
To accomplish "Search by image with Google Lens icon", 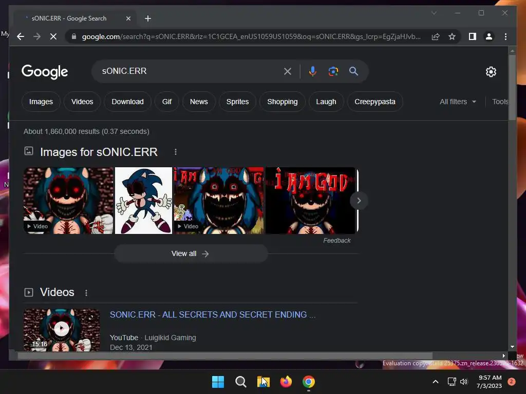I will coord(333,71).
